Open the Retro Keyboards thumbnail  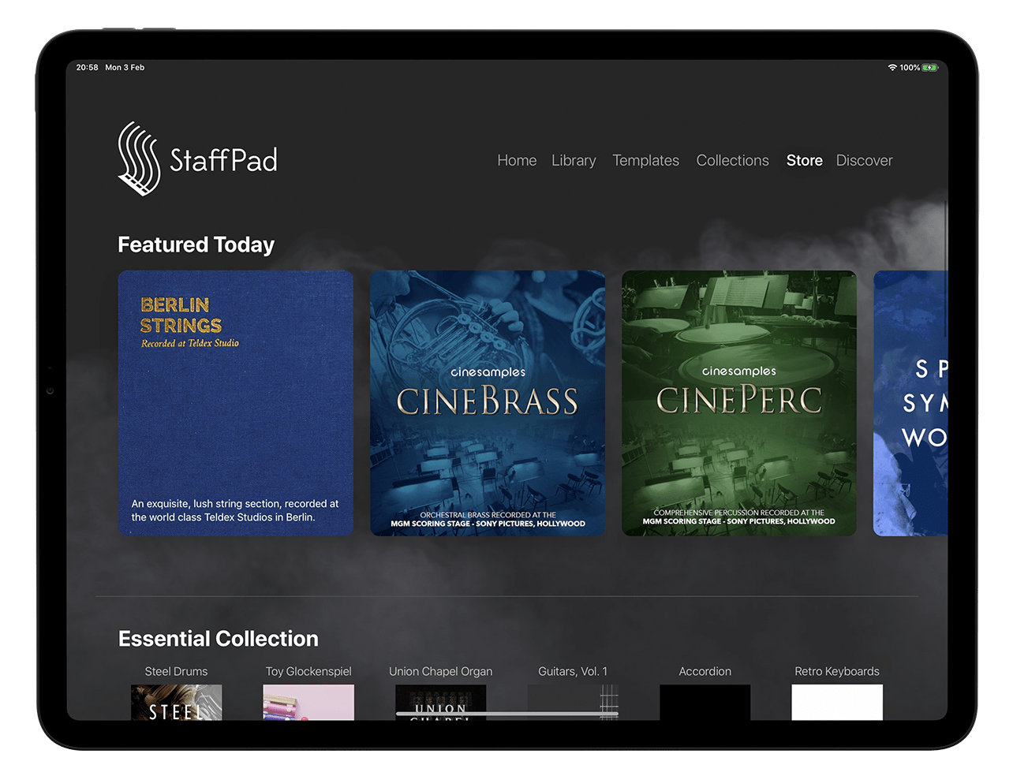(836, 702)
